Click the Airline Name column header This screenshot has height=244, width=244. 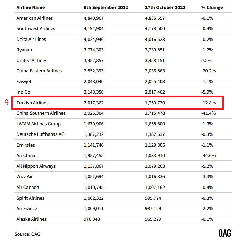(x=31, y=7)
